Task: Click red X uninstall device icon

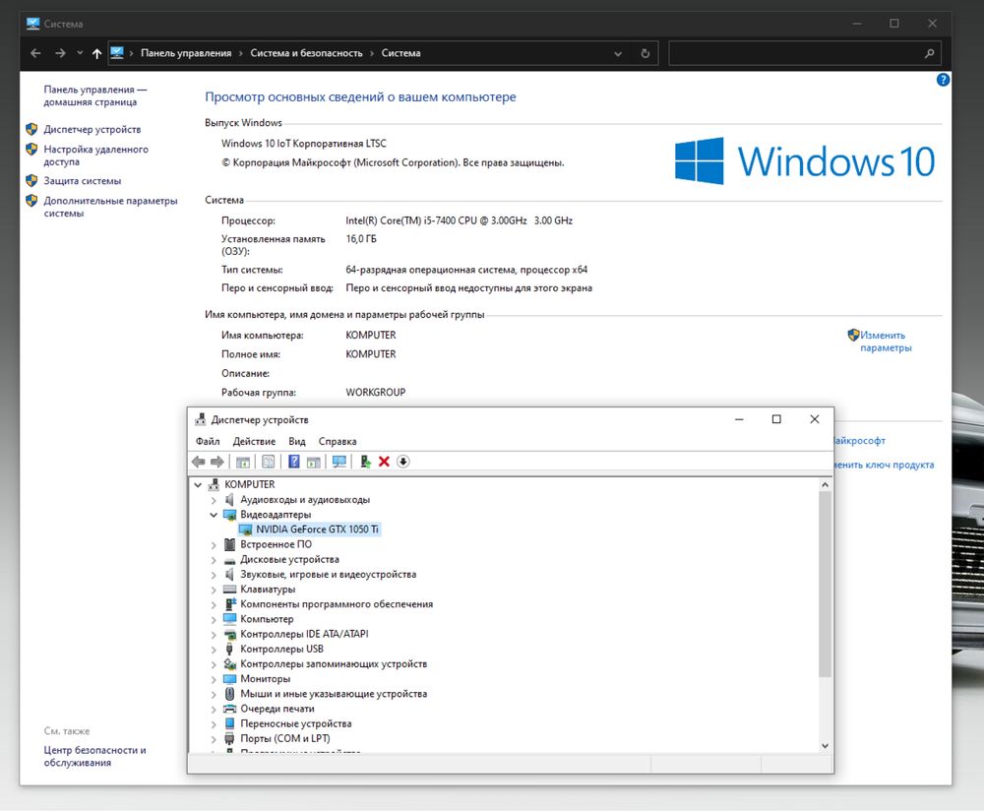Action: pyautogui.click(x=384, y=462)
